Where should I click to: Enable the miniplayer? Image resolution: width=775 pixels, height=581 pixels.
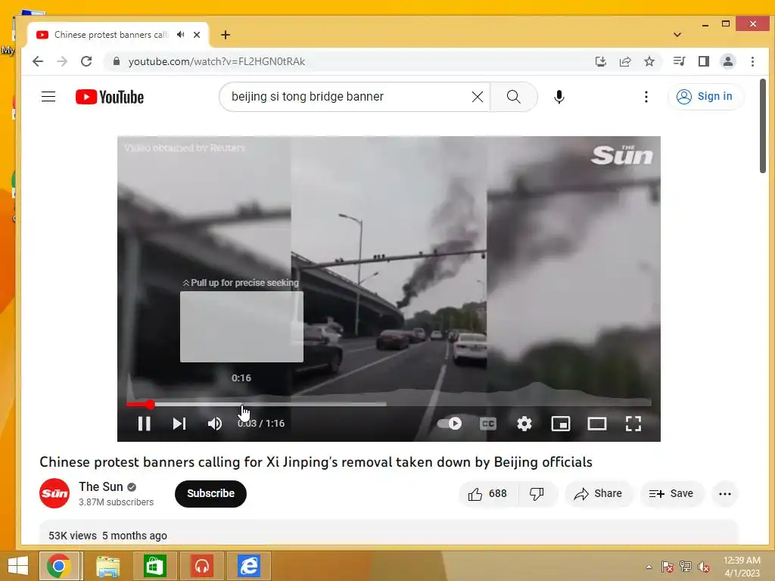click(x=561, y=424)
